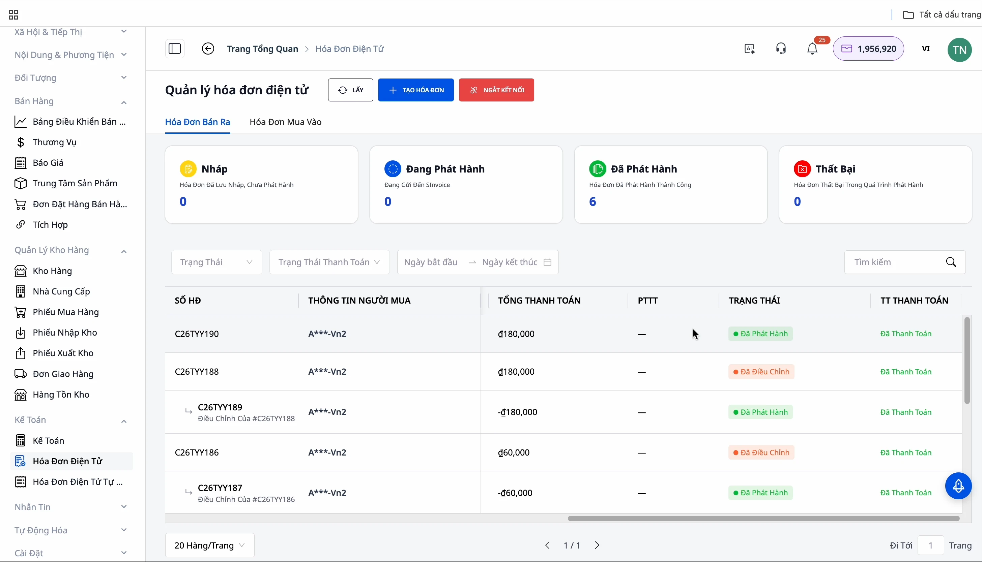The height and width of the screenshot is (562, 982).
Task: Open the apps grid icon
Action: click(13, 15)
